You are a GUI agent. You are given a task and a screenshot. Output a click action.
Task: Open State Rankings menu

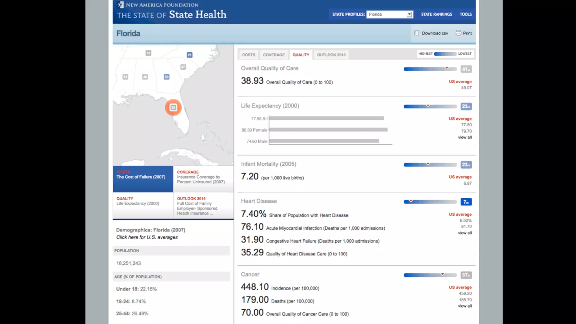pos(436,14)
